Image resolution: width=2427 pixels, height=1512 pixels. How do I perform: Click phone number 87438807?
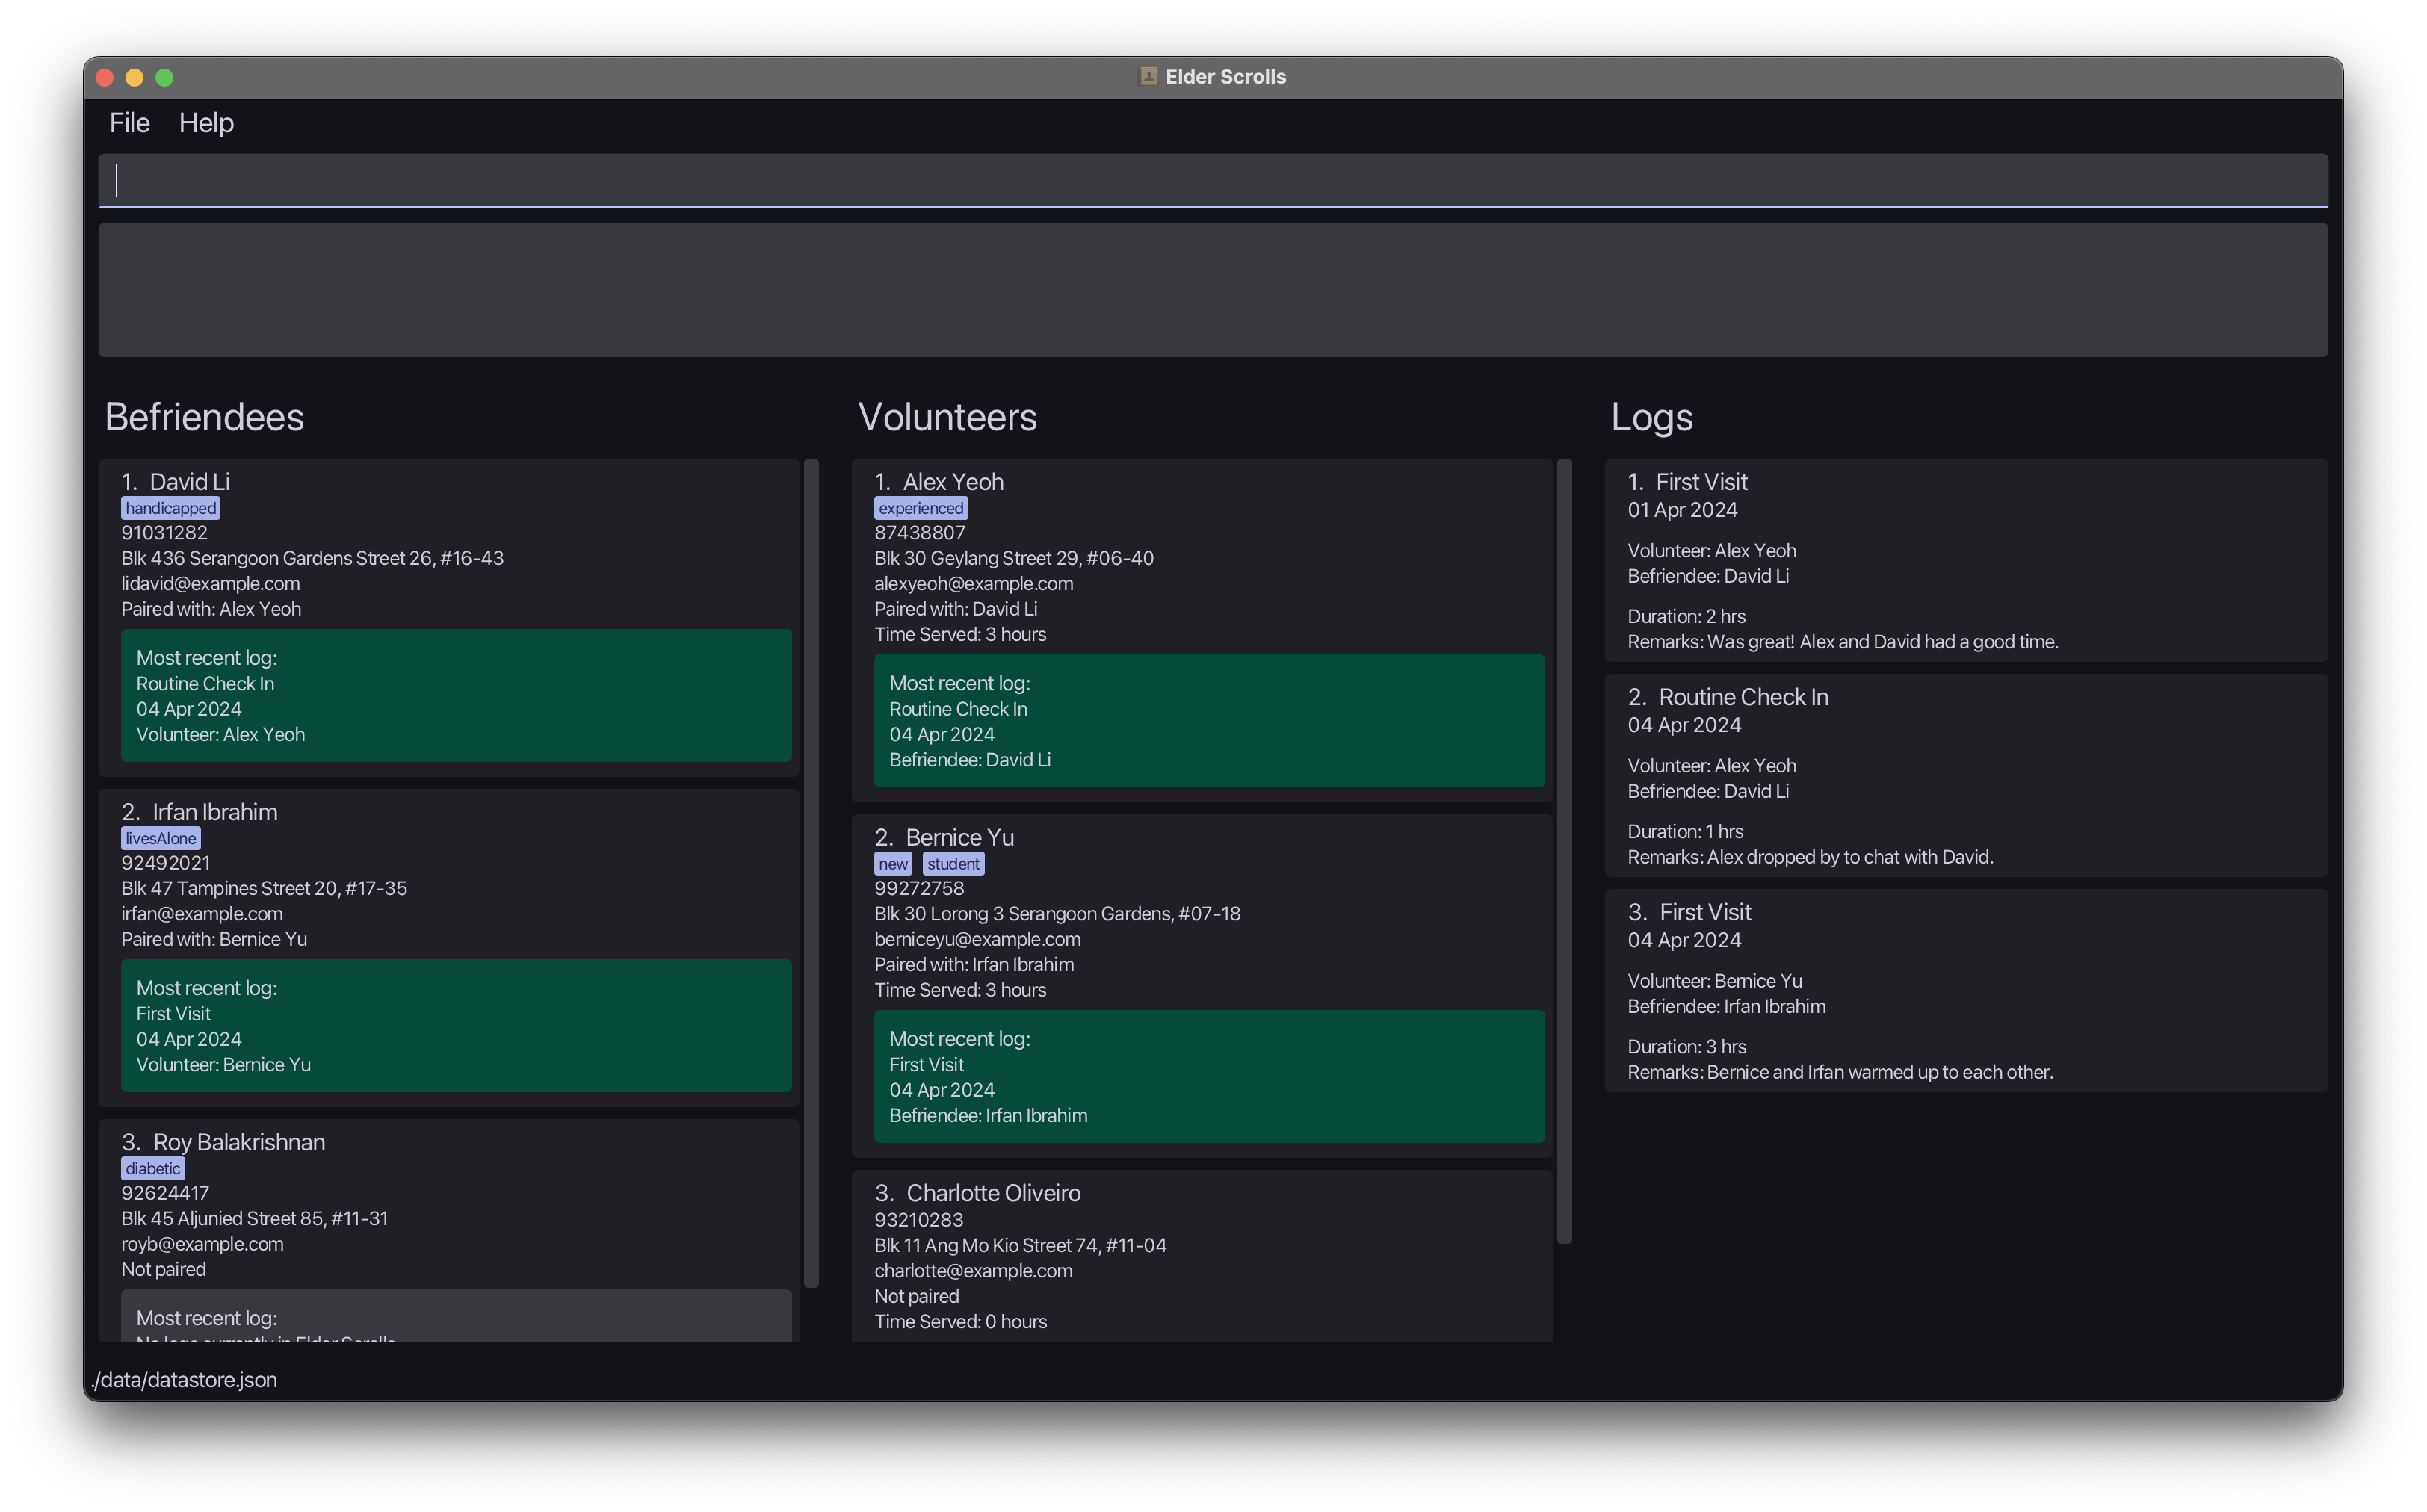(x=919, y=533)
